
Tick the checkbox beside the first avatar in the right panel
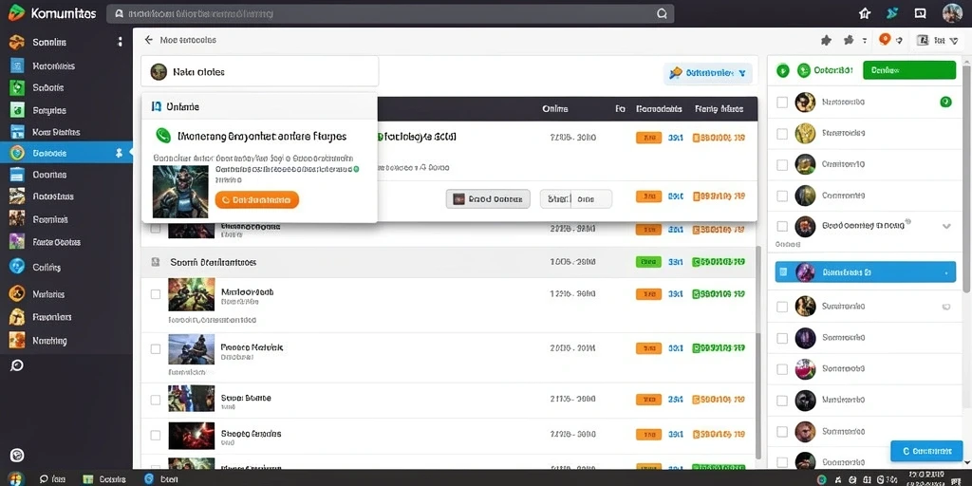point(782,103)
